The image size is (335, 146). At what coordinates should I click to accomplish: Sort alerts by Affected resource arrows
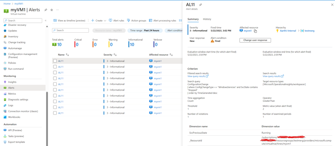[x=171, y=55]
